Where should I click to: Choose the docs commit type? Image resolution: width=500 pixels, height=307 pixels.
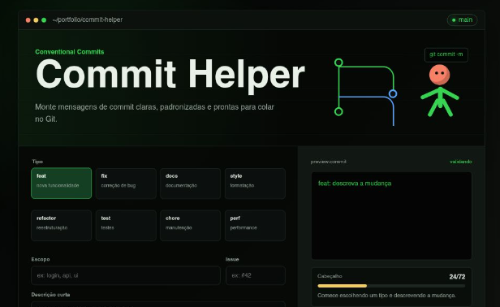(191, 184)
